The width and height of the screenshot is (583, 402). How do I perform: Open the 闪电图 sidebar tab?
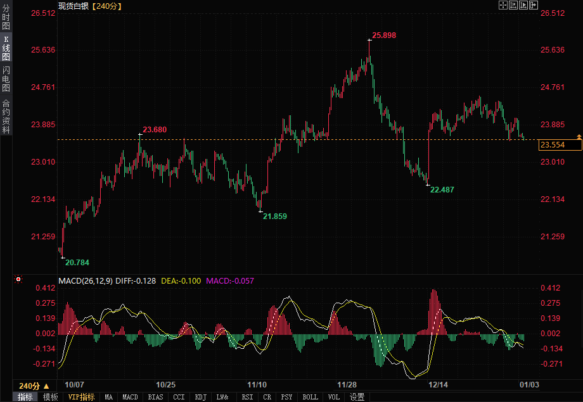coord(6,79)
